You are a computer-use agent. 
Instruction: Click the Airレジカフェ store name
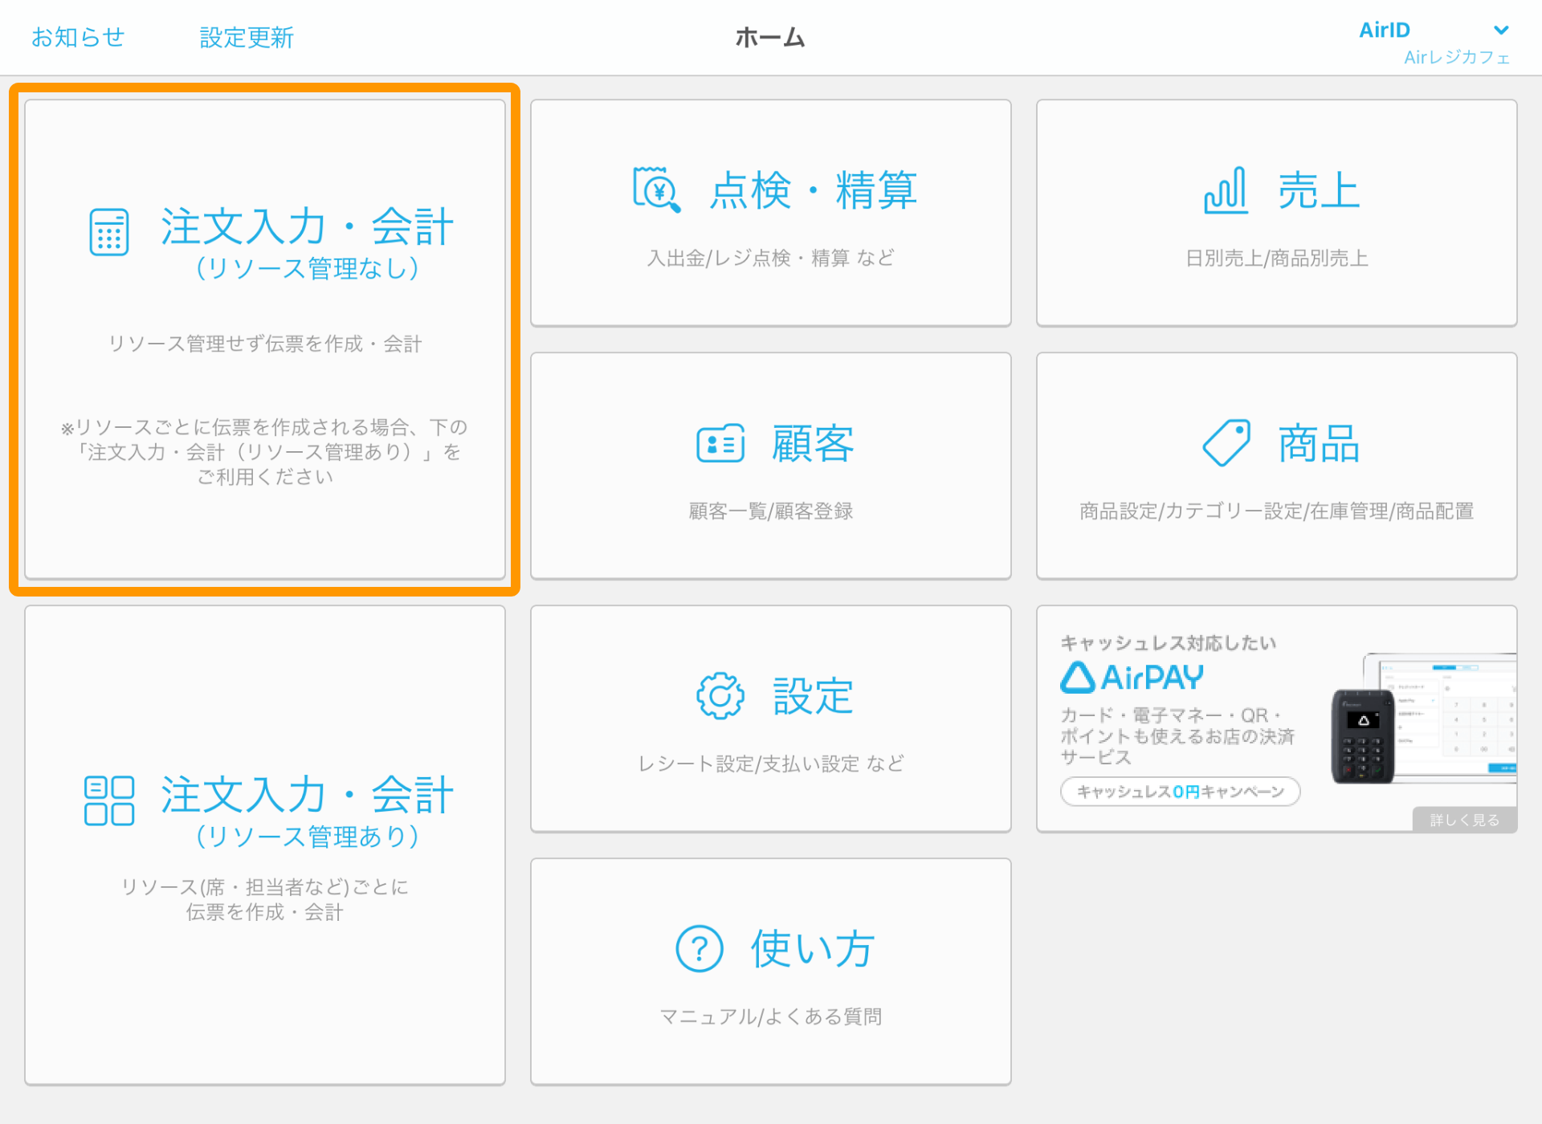[x=1457, y=58]
